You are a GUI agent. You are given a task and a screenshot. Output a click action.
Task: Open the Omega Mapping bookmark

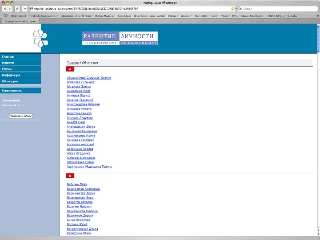click(104, 16)
